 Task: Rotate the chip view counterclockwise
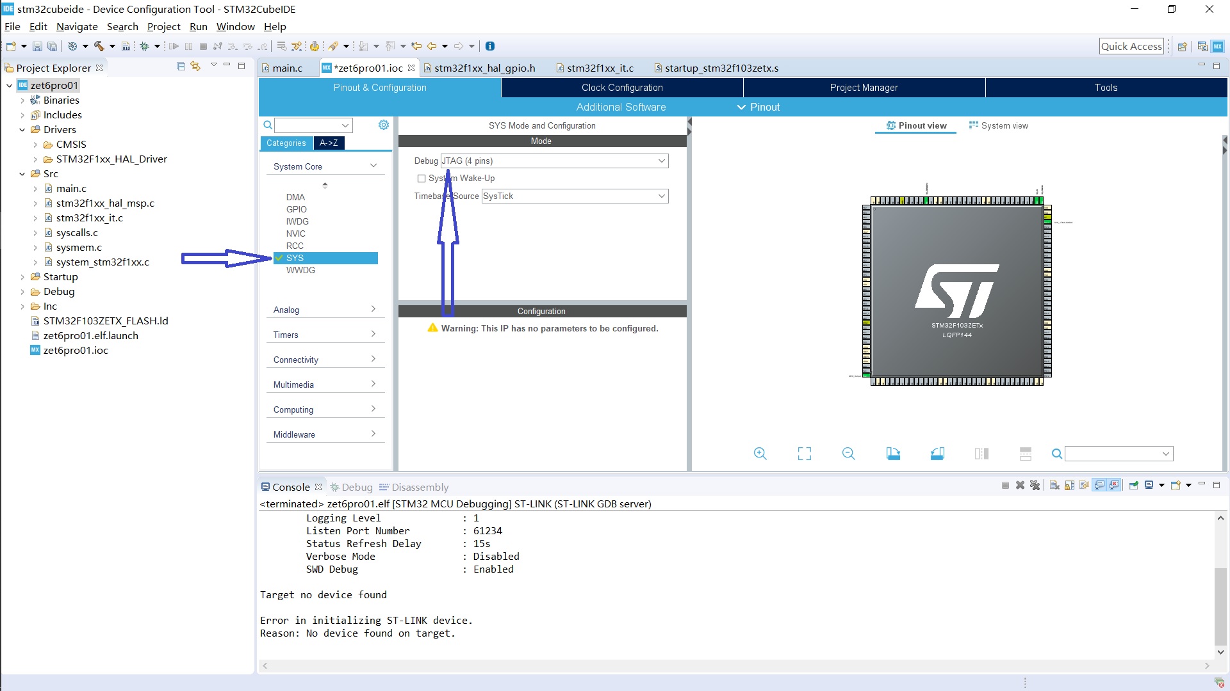pyautogui.click(x=937, y=454)
